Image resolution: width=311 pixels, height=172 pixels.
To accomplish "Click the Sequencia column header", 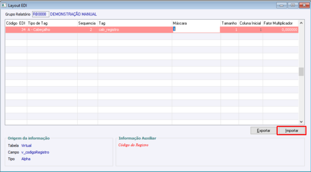I will coord(87,23).
